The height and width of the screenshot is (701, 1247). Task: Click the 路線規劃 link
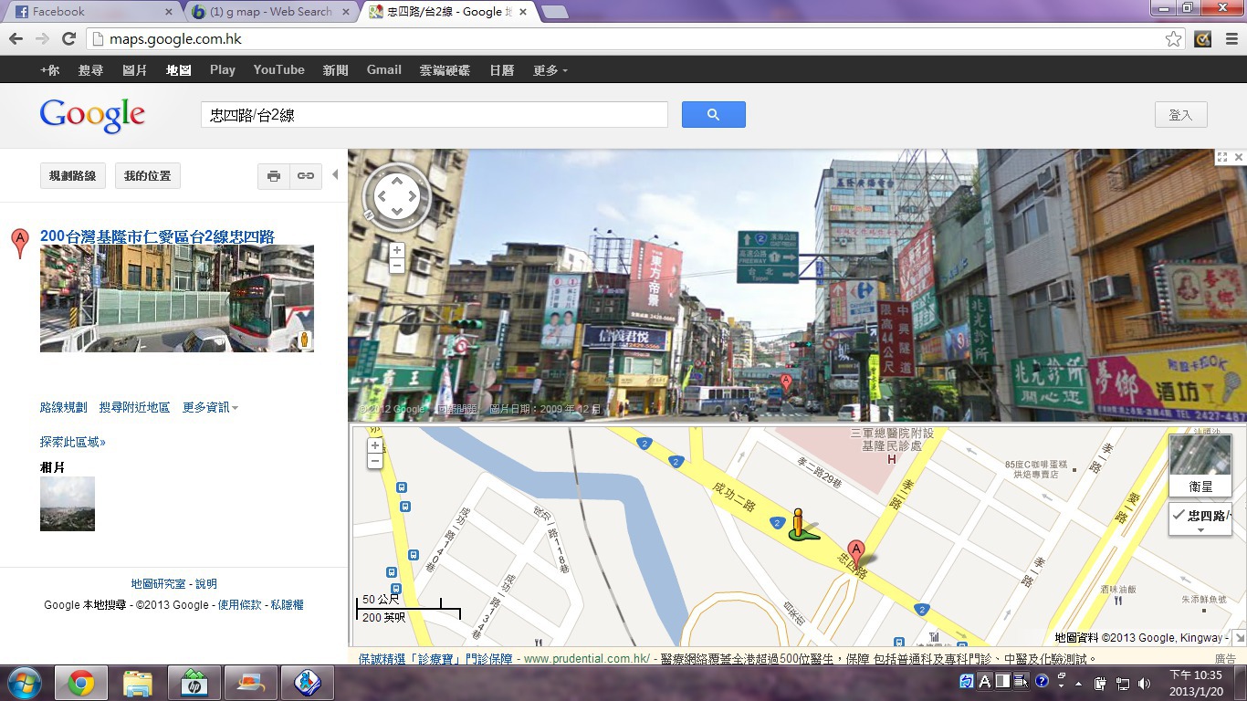(x=64, y=407)
